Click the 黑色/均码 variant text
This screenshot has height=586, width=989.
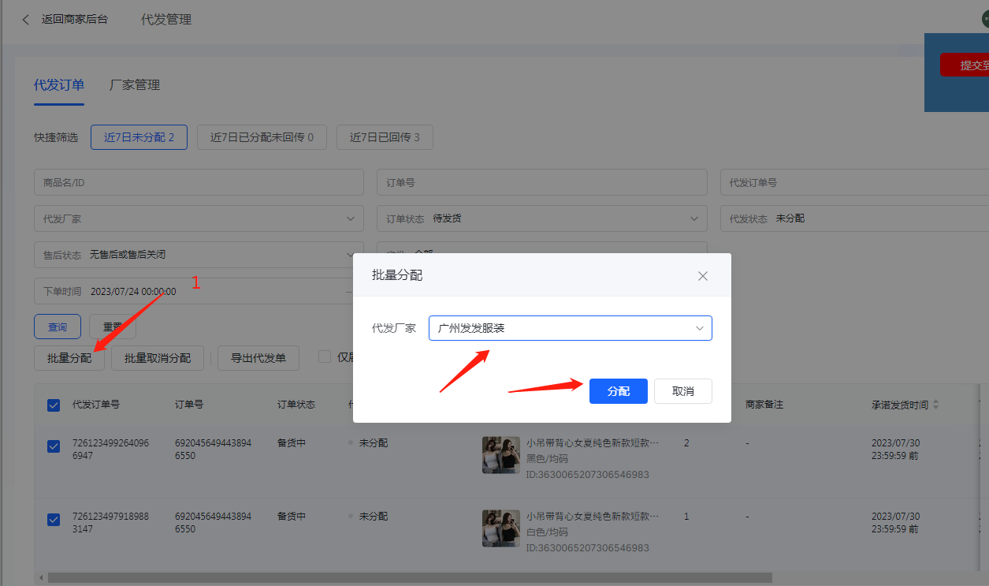tap(547, 459)
